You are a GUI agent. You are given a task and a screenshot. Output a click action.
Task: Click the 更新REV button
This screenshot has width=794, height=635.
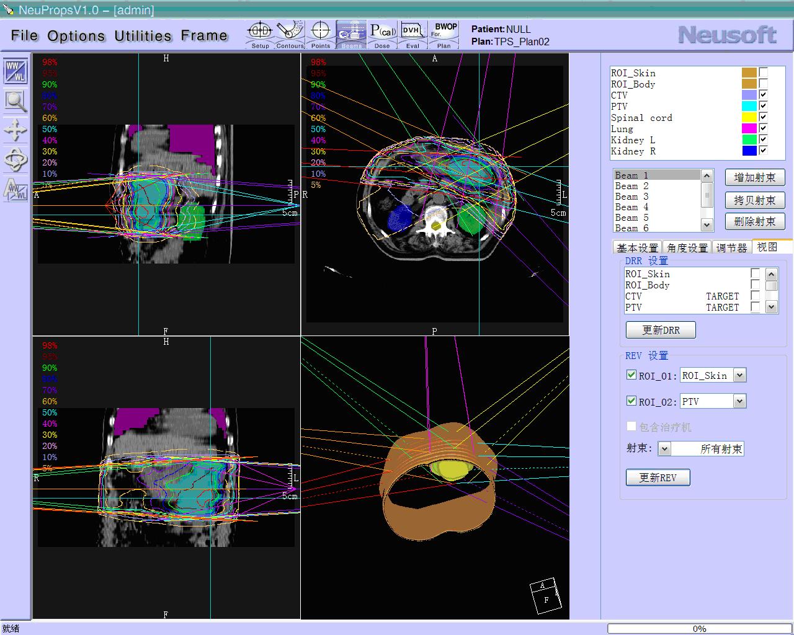click(x=658, y=477)
